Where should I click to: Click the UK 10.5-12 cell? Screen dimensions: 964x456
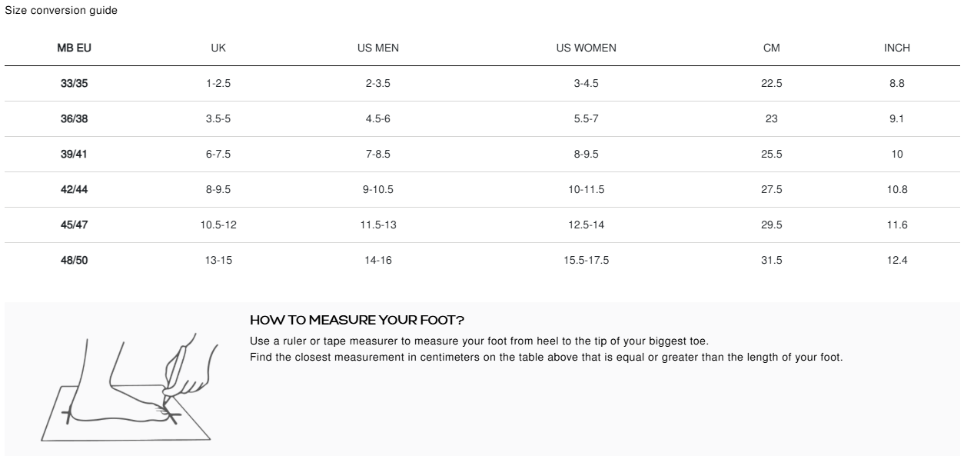tap(218, 225)
